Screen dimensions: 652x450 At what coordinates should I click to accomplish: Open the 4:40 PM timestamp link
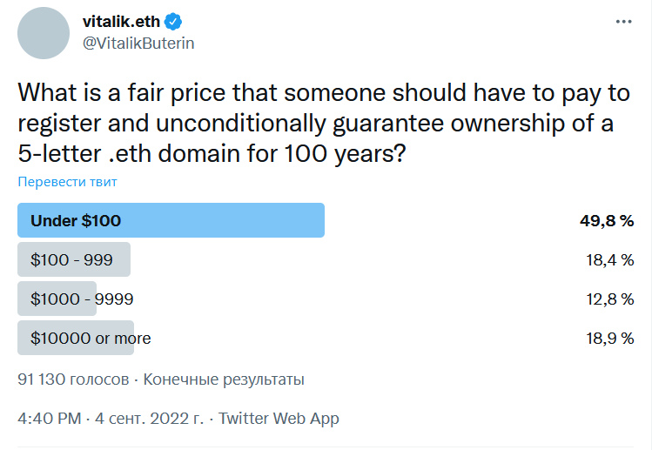pos(49,419)
